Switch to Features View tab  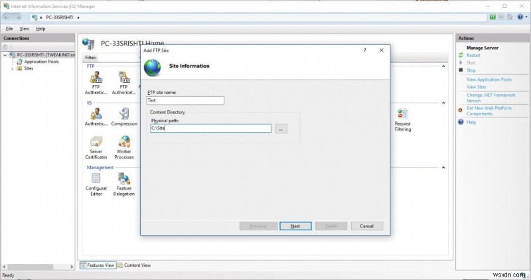click(x=98, y=265)
